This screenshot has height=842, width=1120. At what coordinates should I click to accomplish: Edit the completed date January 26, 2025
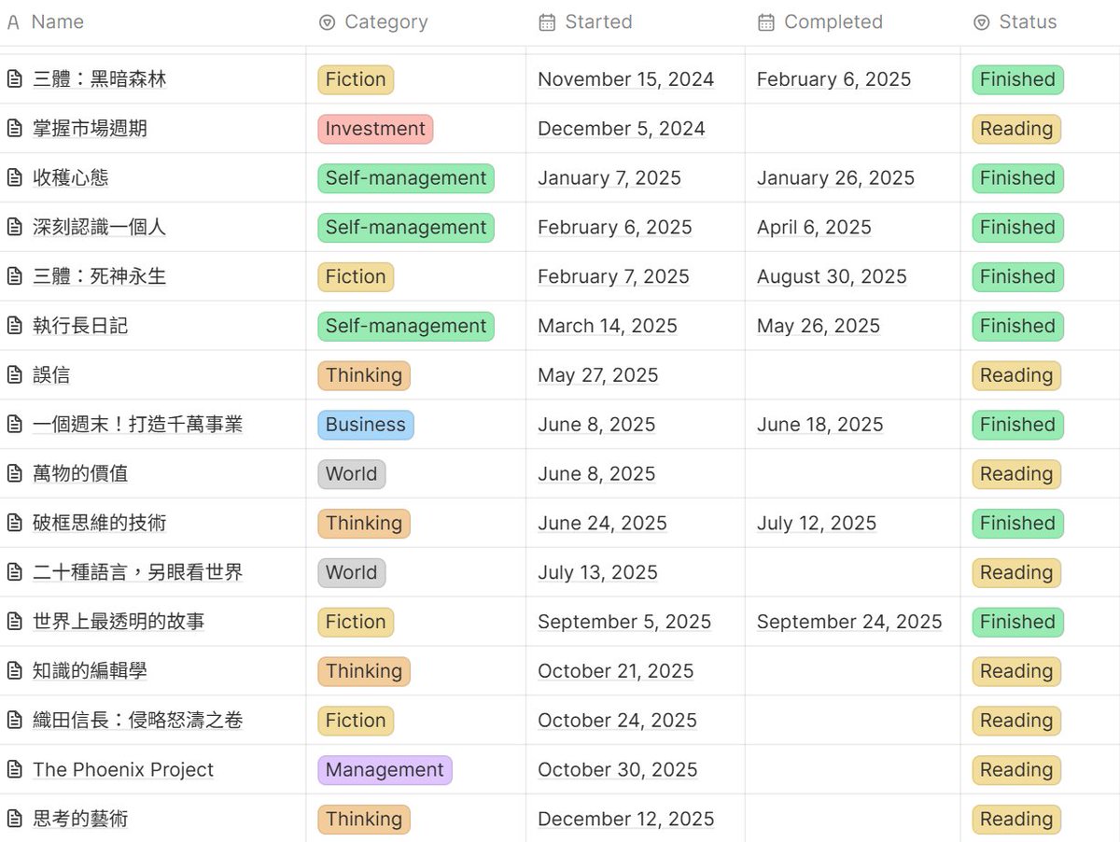(835, 178)
